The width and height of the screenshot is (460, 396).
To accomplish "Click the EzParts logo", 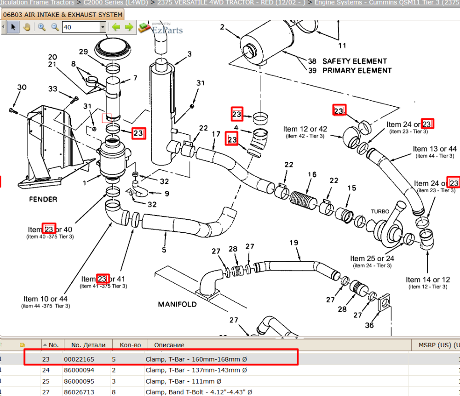I will (161, 28).
